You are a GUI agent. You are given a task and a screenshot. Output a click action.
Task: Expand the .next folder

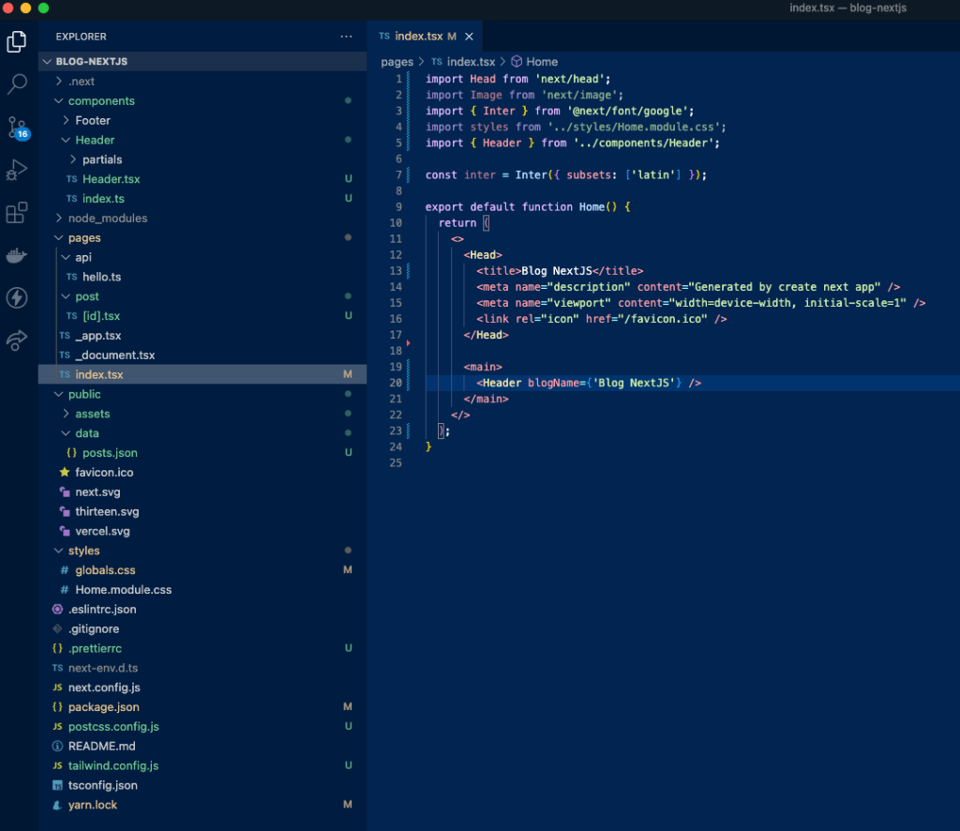click(x=81, y=82)
